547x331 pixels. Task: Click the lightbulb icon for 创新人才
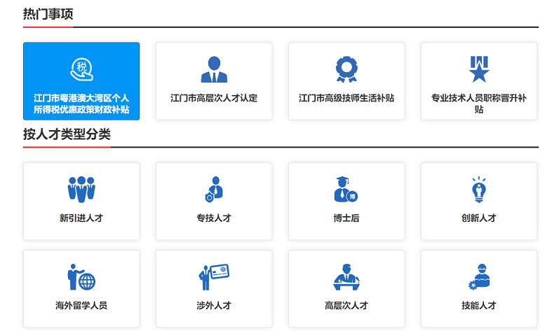click(479, 190)
